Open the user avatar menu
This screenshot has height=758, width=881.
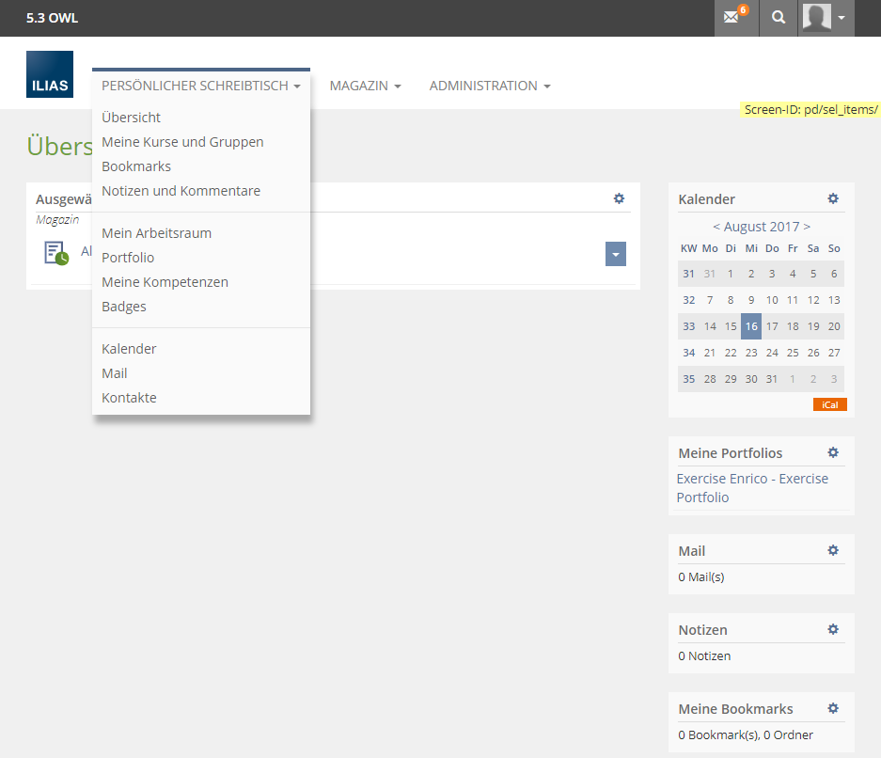pyautogui.click(x=826, y=18)
